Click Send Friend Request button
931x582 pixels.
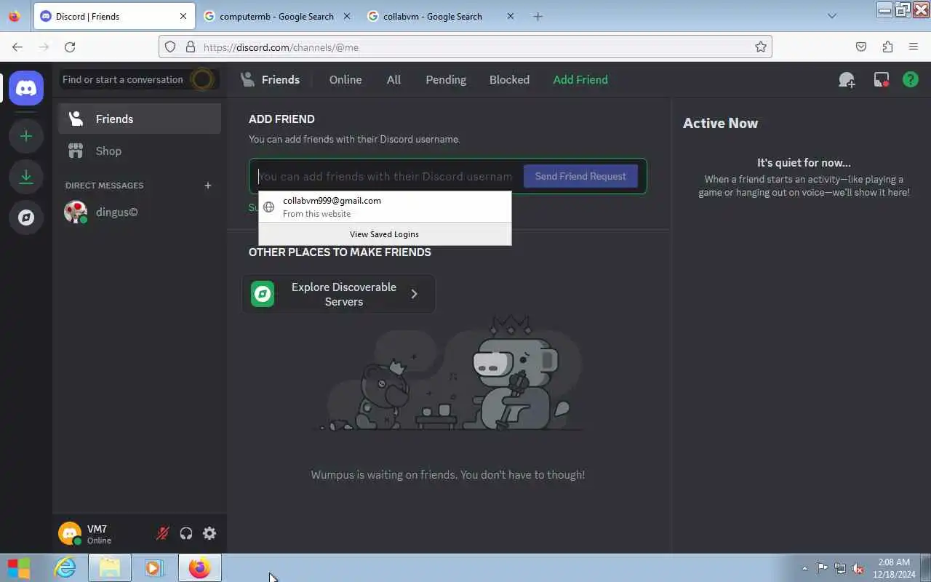pos(580,176)
